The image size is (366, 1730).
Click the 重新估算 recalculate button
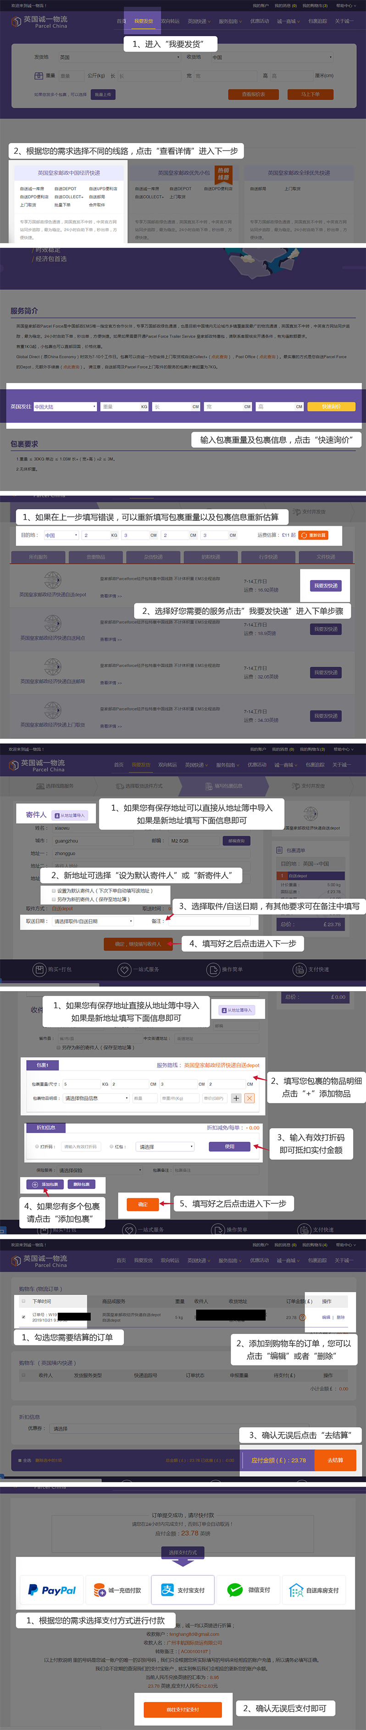click(313, 535)
